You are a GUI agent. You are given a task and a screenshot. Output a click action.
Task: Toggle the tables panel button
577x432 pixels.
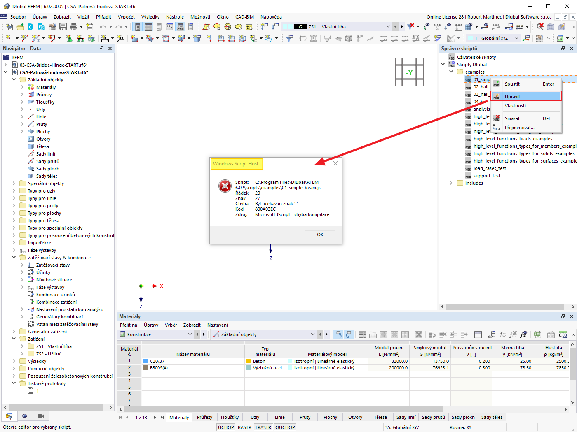click(148, 27)
